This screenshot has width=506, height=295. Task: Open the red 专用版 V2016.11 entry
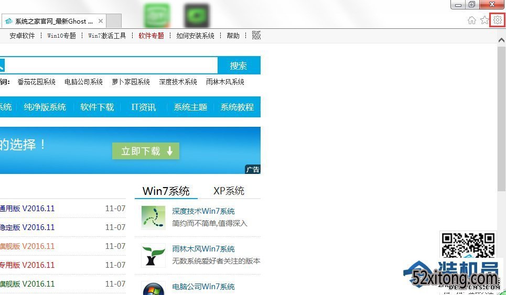point(27,265)
